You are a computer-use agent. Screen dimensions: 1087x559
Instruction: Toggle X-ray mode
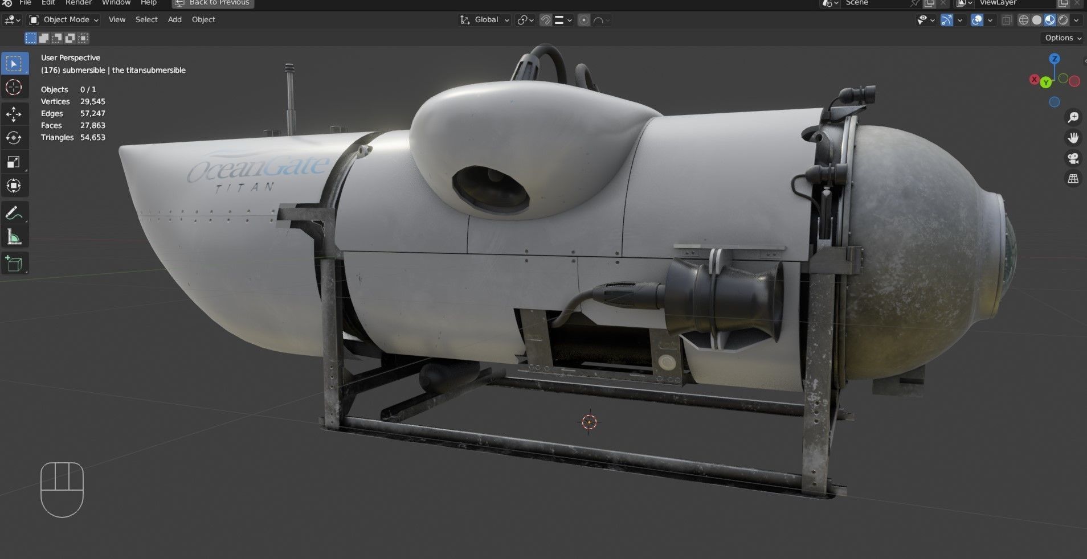[1007, 20]
